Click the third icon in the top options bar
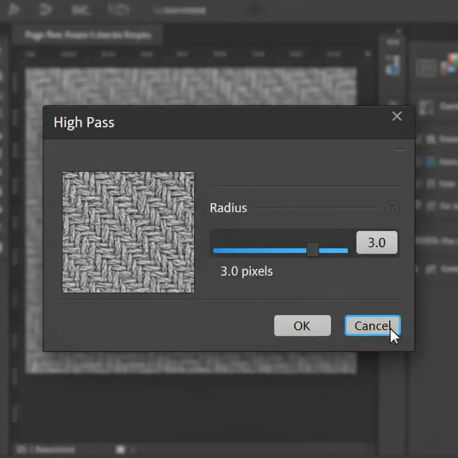Screen dimensions: 458x458 click(81, 9)
